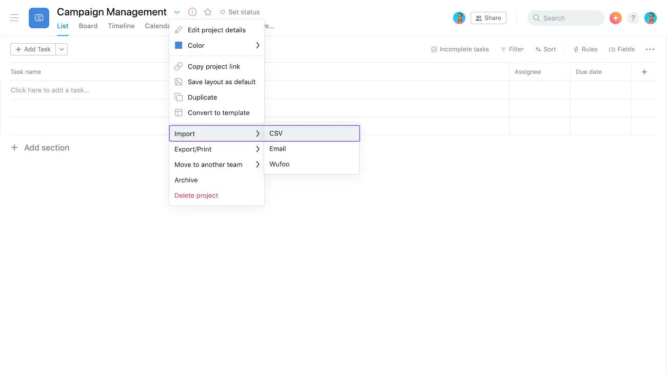Click the Search field

pos(565,17)
